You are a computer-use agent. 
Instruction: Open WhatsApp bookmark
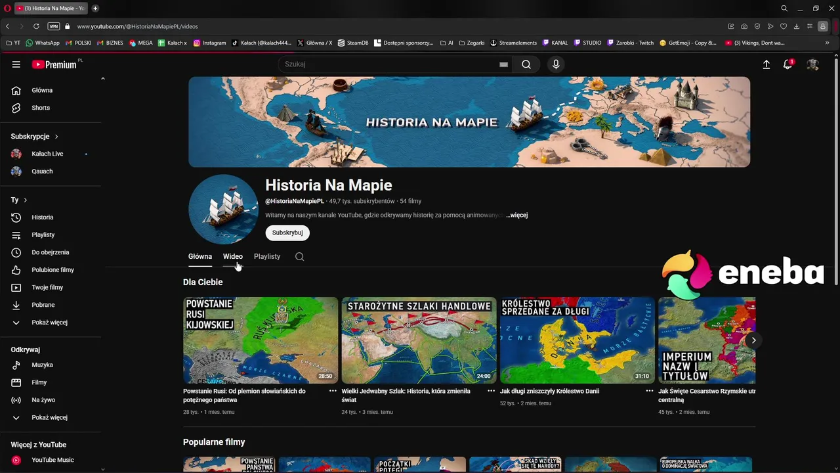point(43,43)
